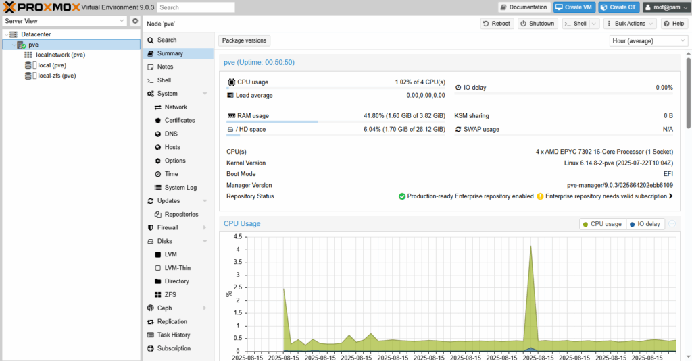Click the Certificates icon

(x=157, y=120)
